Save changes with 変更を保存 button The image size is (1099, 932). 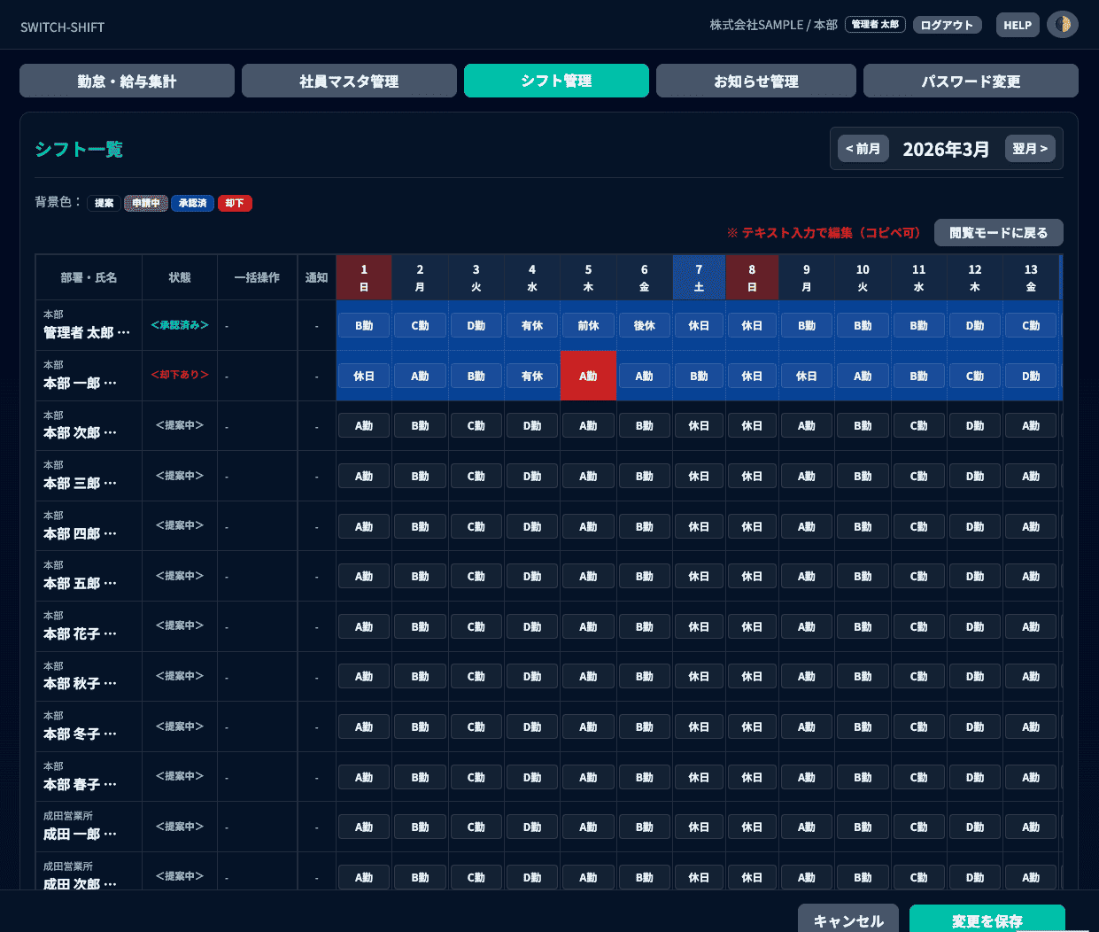(987, 920)
